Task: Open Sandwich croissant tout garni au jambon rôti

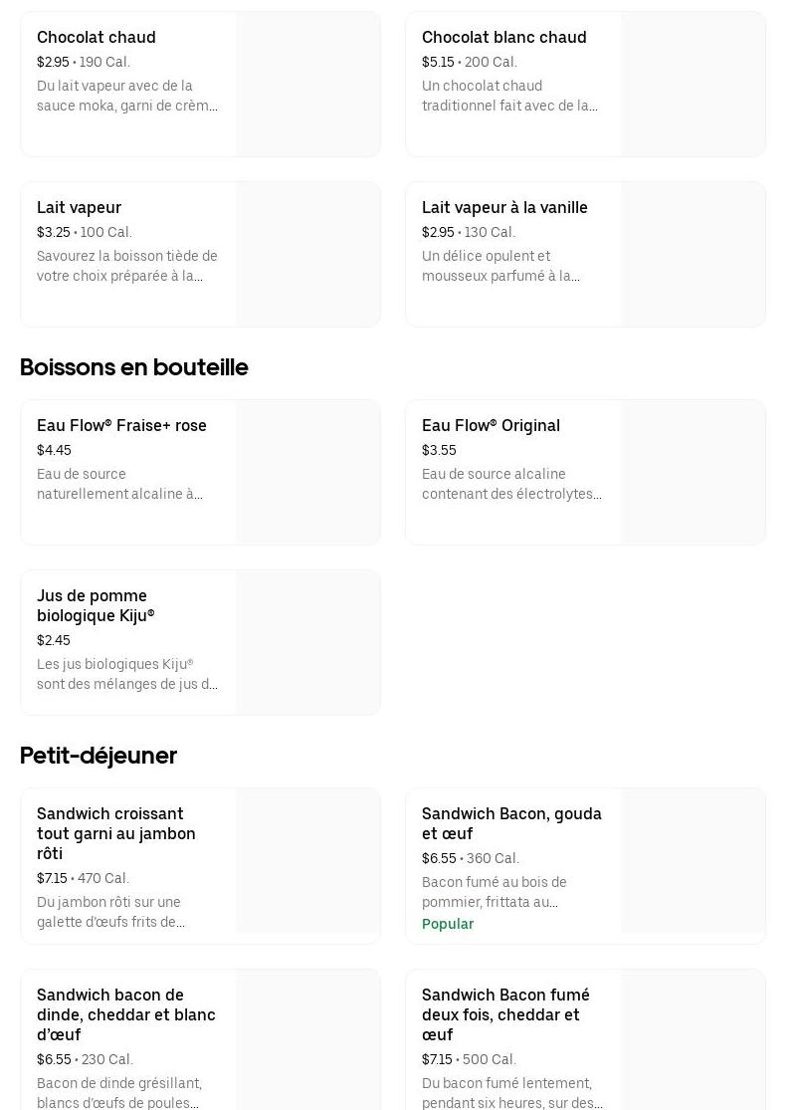Action: (115, 833)
